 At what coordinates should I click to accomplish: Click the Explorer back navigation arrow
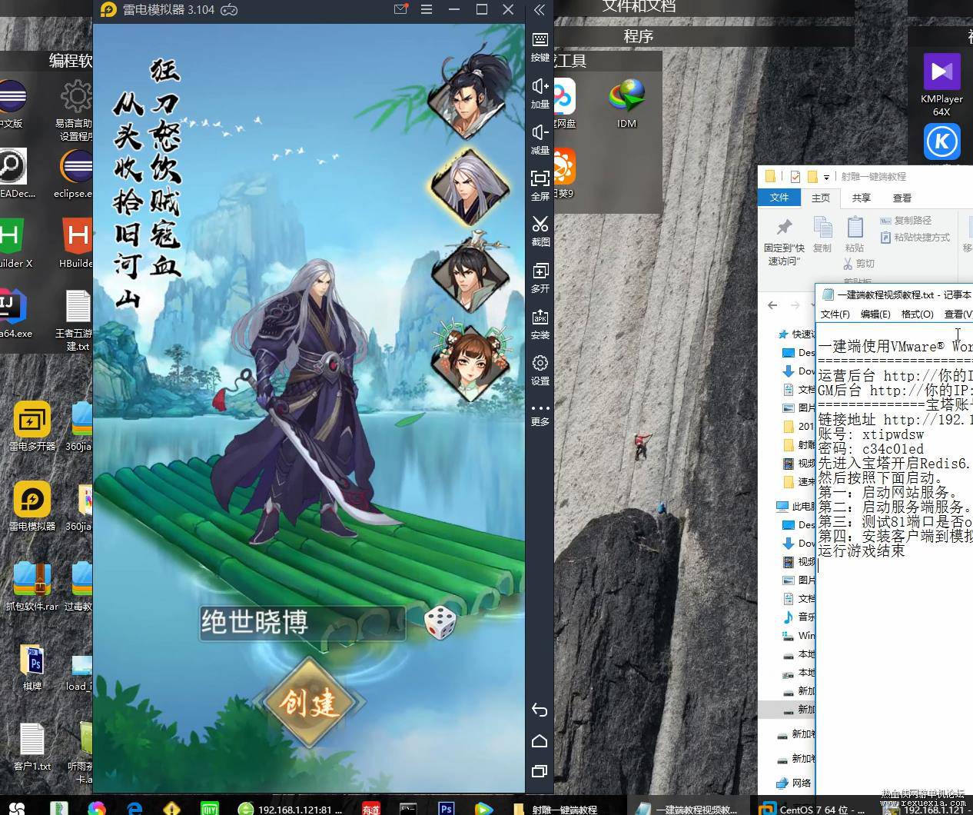[x=772, y=305]
